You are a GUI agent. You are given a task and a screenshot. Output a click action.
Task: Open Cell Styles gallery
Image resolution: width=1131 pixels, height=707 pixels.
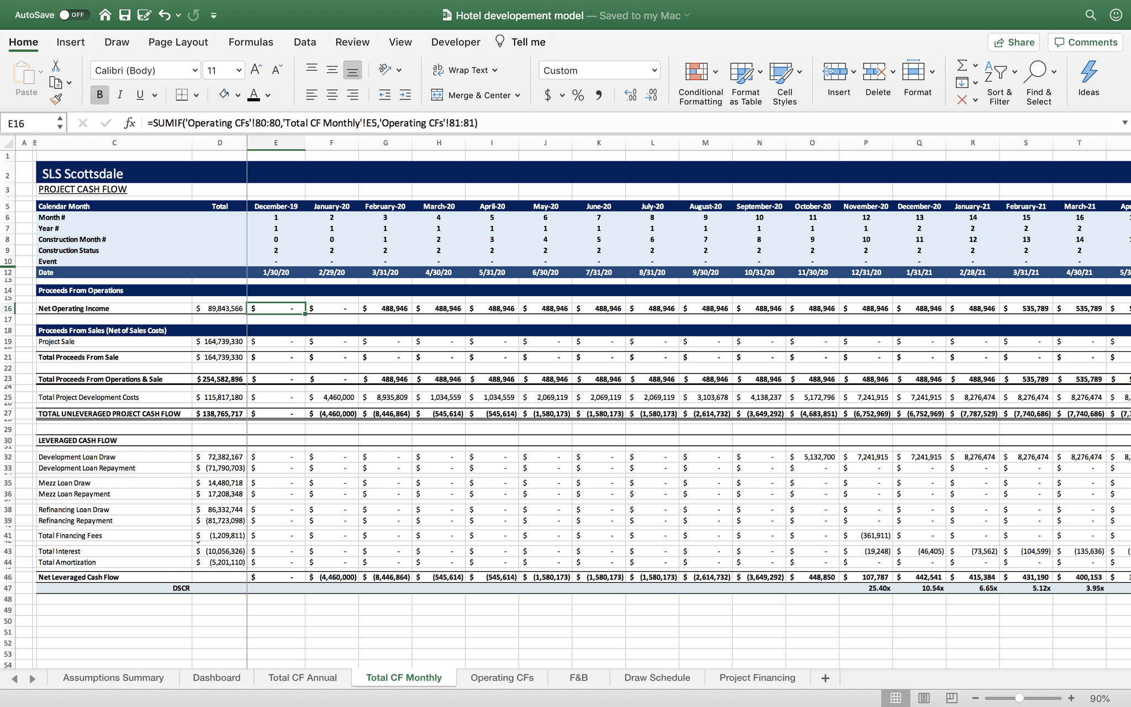click(785, 83)
